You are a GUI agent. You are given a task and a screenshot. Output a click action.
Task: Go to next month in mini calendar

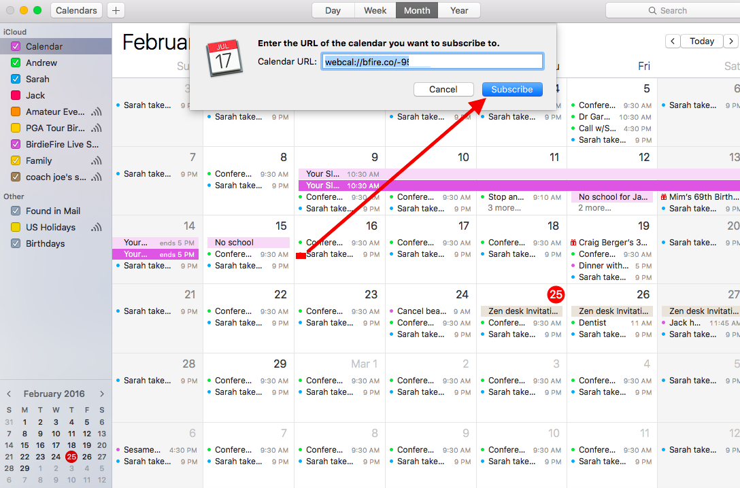click(102, 394)
